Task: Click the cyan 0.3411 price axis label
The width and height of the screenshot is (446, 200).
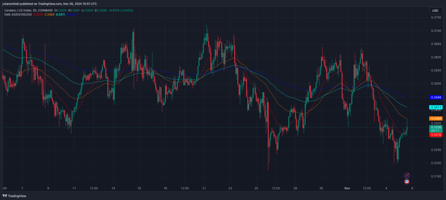Action: (436, 108)
